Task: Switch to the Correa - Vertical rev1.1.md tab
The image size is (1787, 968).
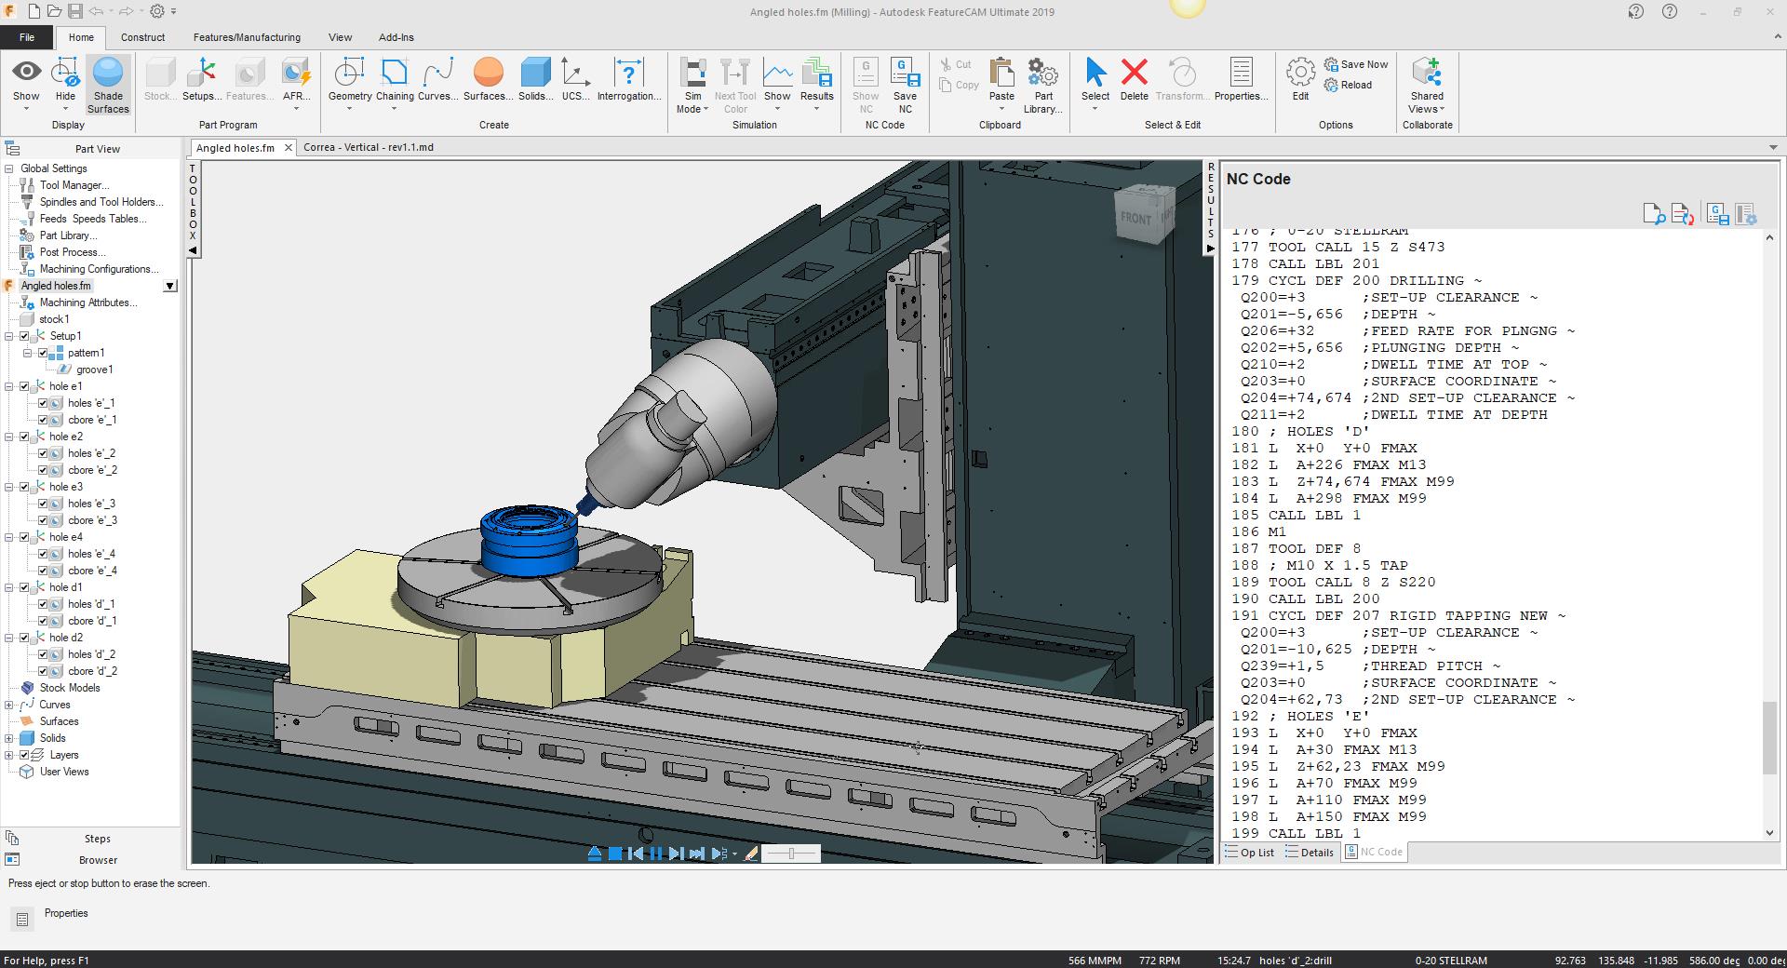Action: [x=369, y=147]
